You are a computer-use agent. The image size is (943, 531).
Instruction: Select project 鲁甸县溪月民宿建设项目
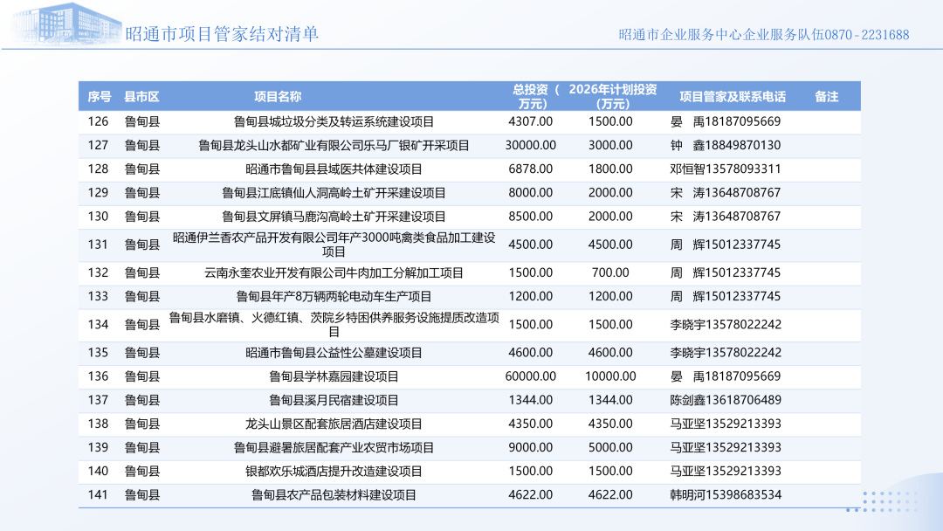[334, 401]
